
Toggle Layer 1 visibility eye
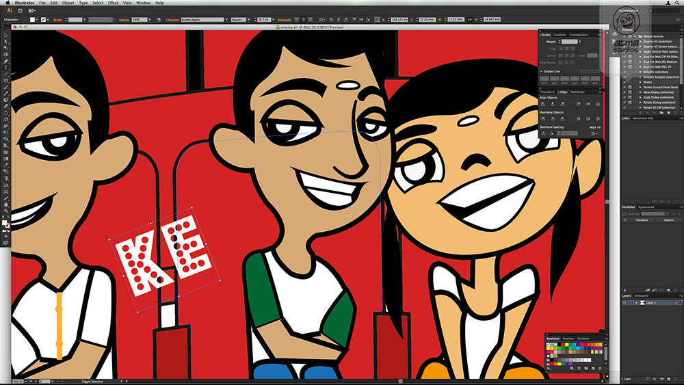(x=624, y=302)
